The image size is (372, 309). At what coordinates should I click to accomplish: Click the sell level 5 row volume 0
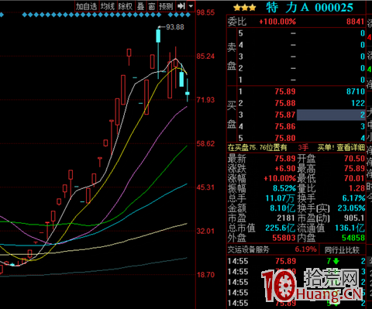[x=363, y=33]
